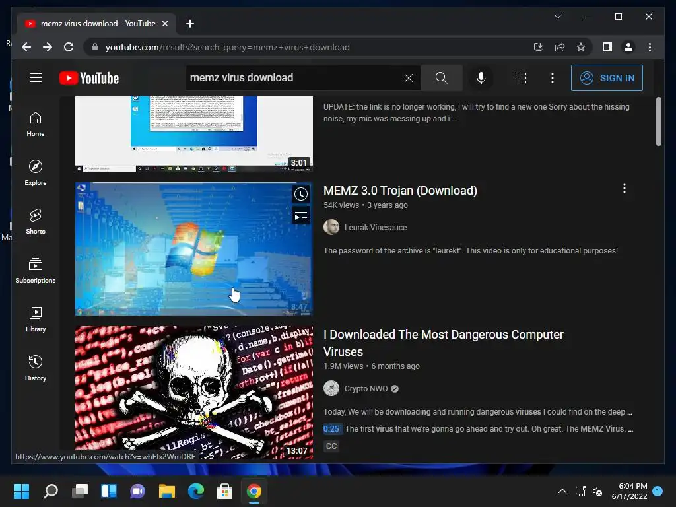Open the YouTube hamburger guide menu
The height and width of the screenshot is (507, 676).
point(36,78)
